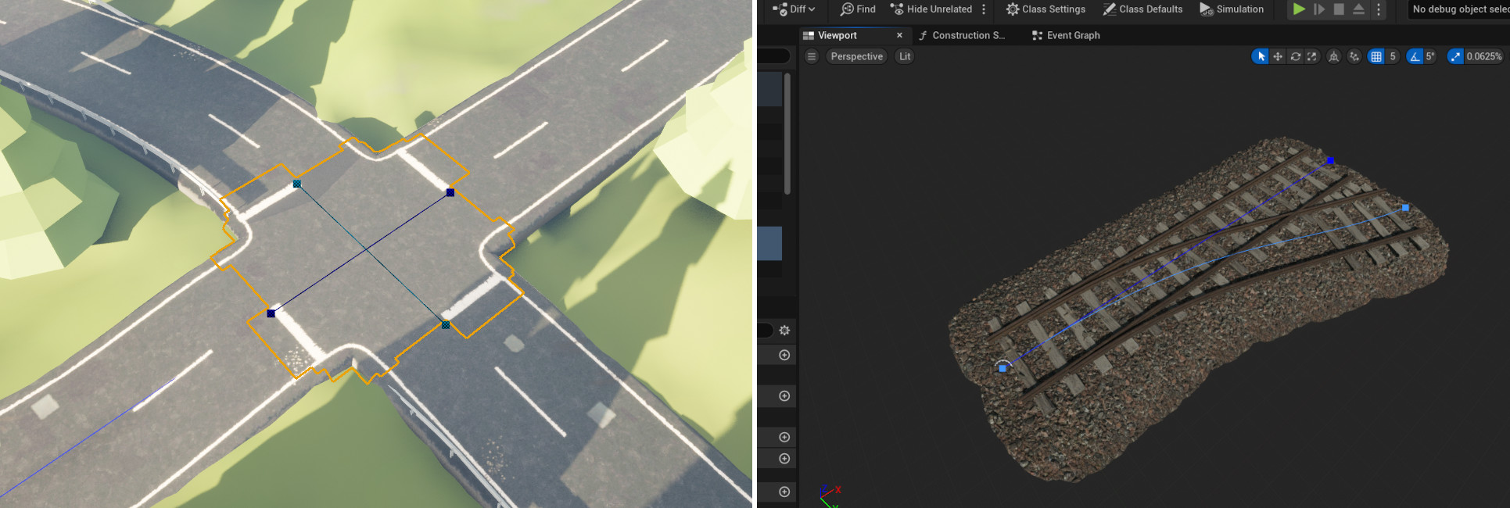Click the surface snapping icon
Image resolution: width=1510 pixels, height=508 pixels.
[1354, 56]
